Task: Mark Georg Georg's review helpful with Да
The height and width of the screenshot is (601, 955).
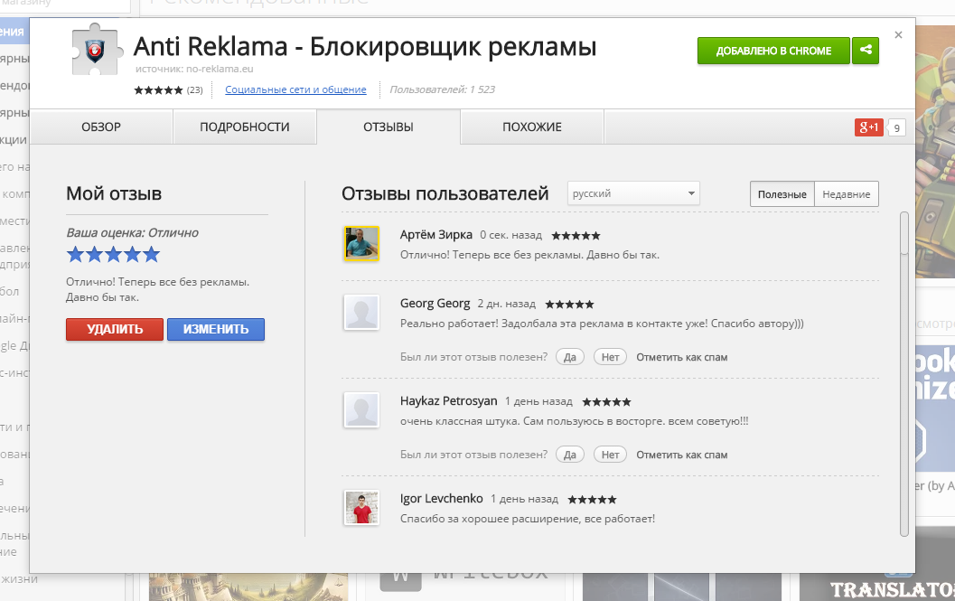Action: tap(570, 357)
